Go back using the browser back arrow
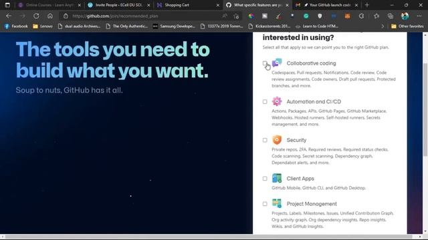Image resolution: width=428 pixels, height=240 pixels. pos(9,16)
